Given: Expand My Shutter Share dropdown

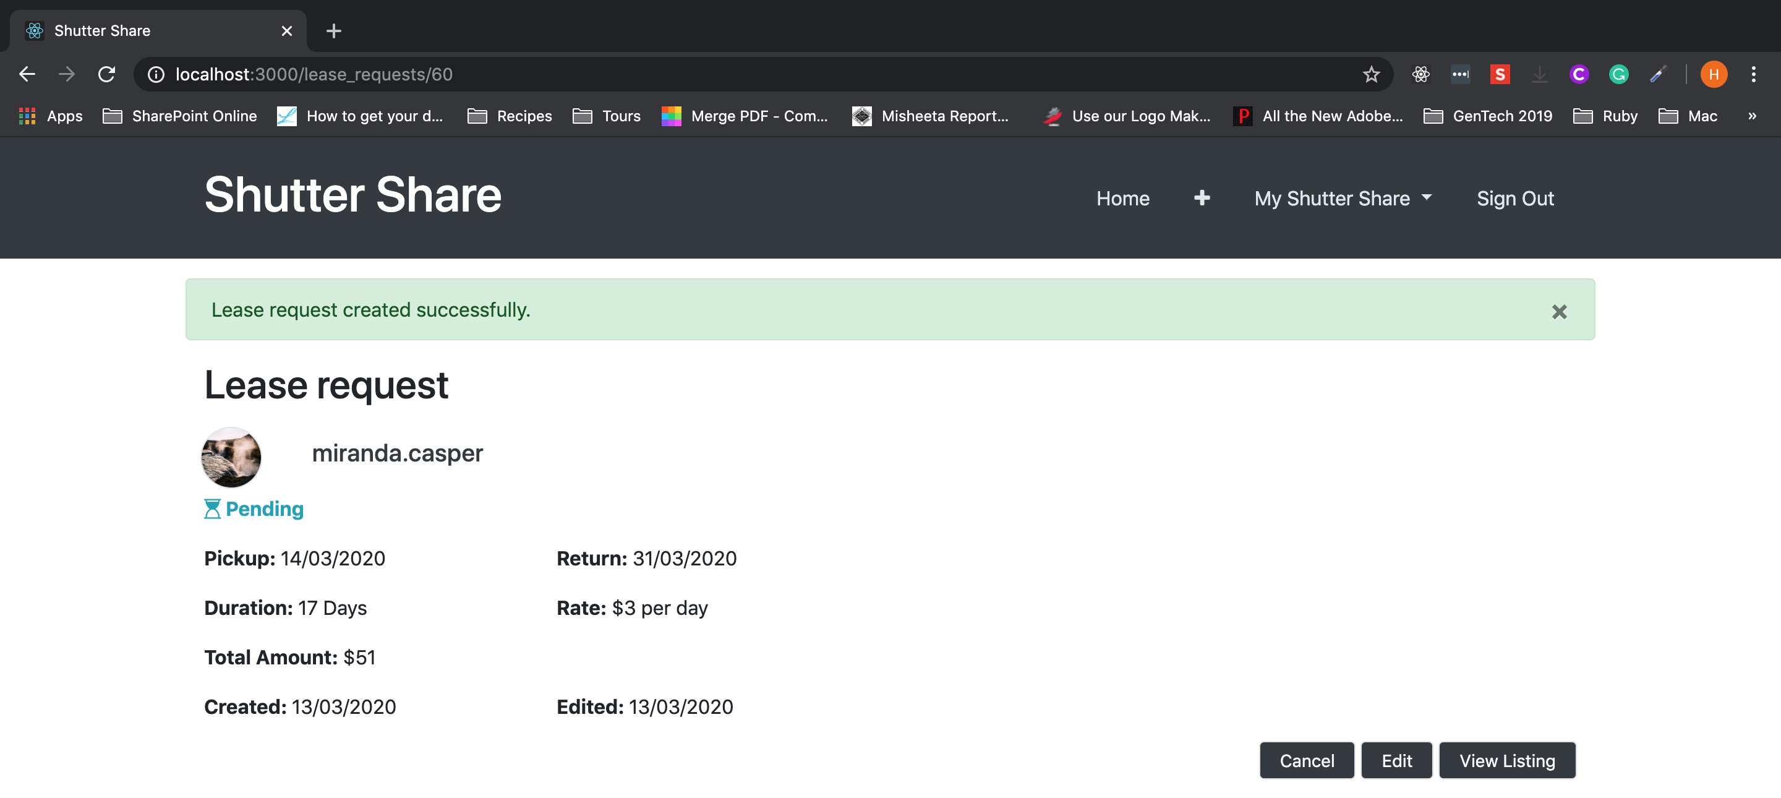Looking at the screenshot, I should pyautogui.click(x=1342, y=199).
